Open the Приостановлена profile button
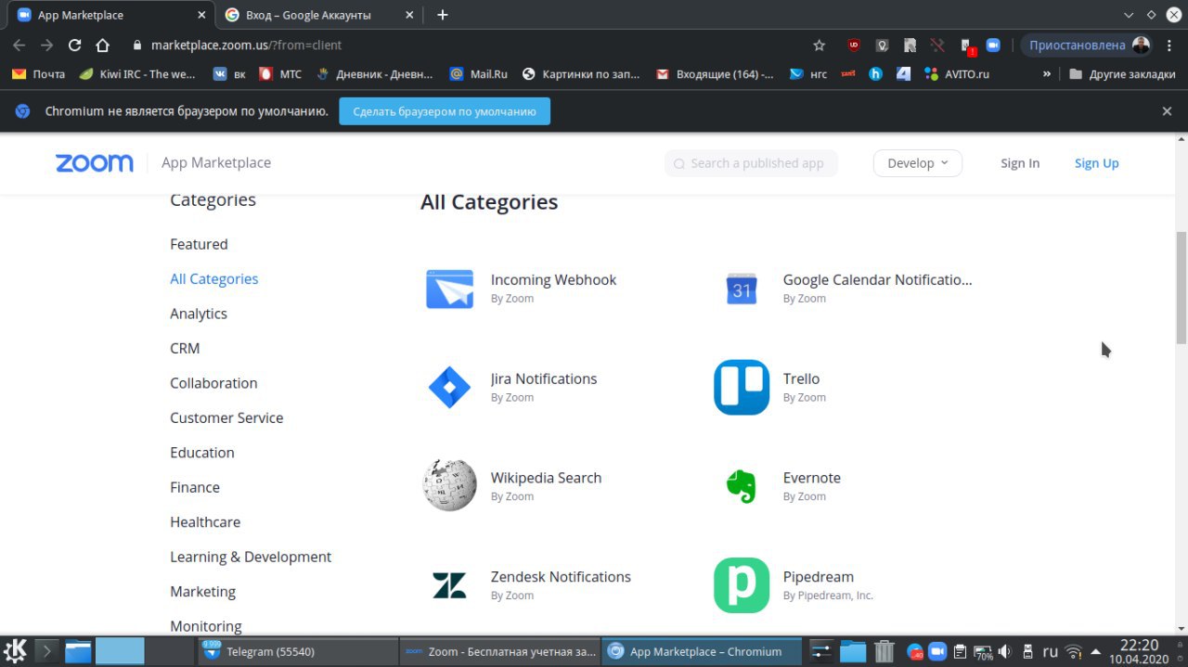1188x667 pixels. 1087,45
